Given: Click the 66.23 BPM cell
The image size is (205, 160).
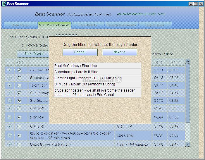Looking at the screenshot, I should 159,78.
